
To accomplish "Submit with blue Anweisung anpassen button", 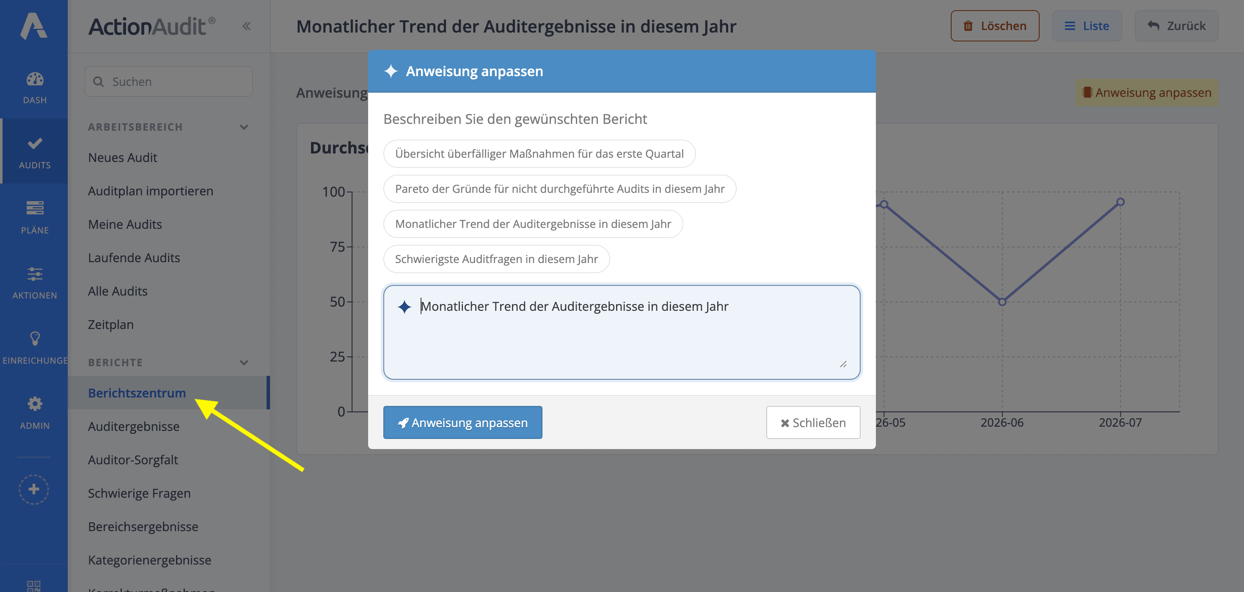I will (x=462, y=422).
